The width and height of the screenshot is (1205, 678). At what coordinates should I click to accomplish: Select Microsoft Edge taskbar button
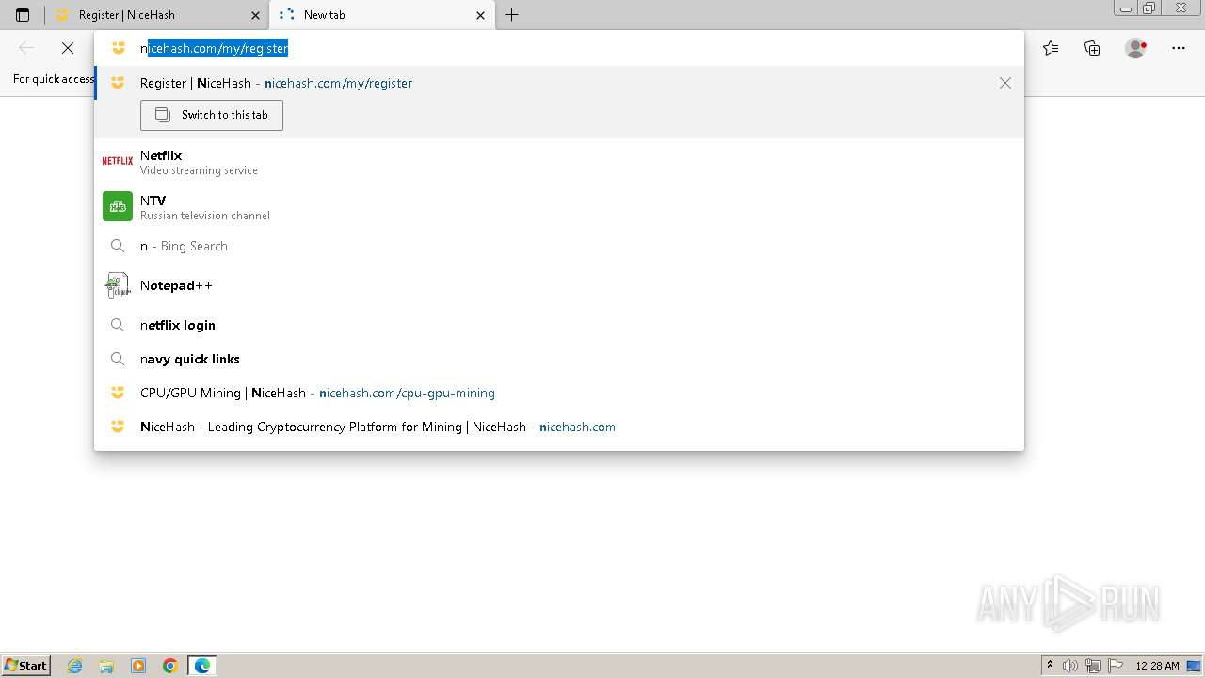202,666
